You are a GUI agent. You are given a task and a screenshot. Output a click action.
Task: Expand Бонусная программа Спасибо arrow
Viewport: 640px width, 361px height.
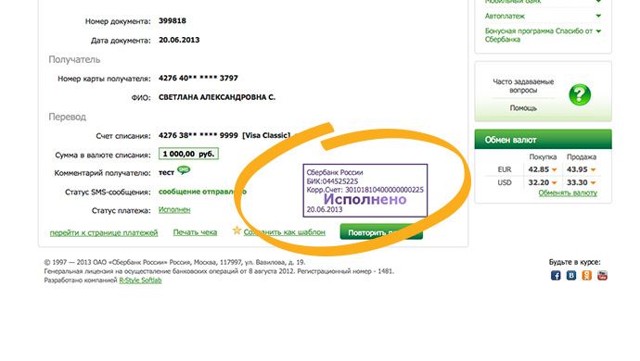point(598,31)
